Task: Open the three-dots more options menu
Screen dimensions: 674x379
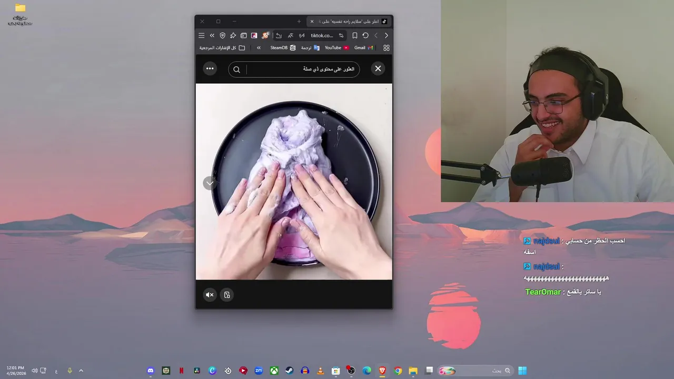Action: [x=210, y=68]
